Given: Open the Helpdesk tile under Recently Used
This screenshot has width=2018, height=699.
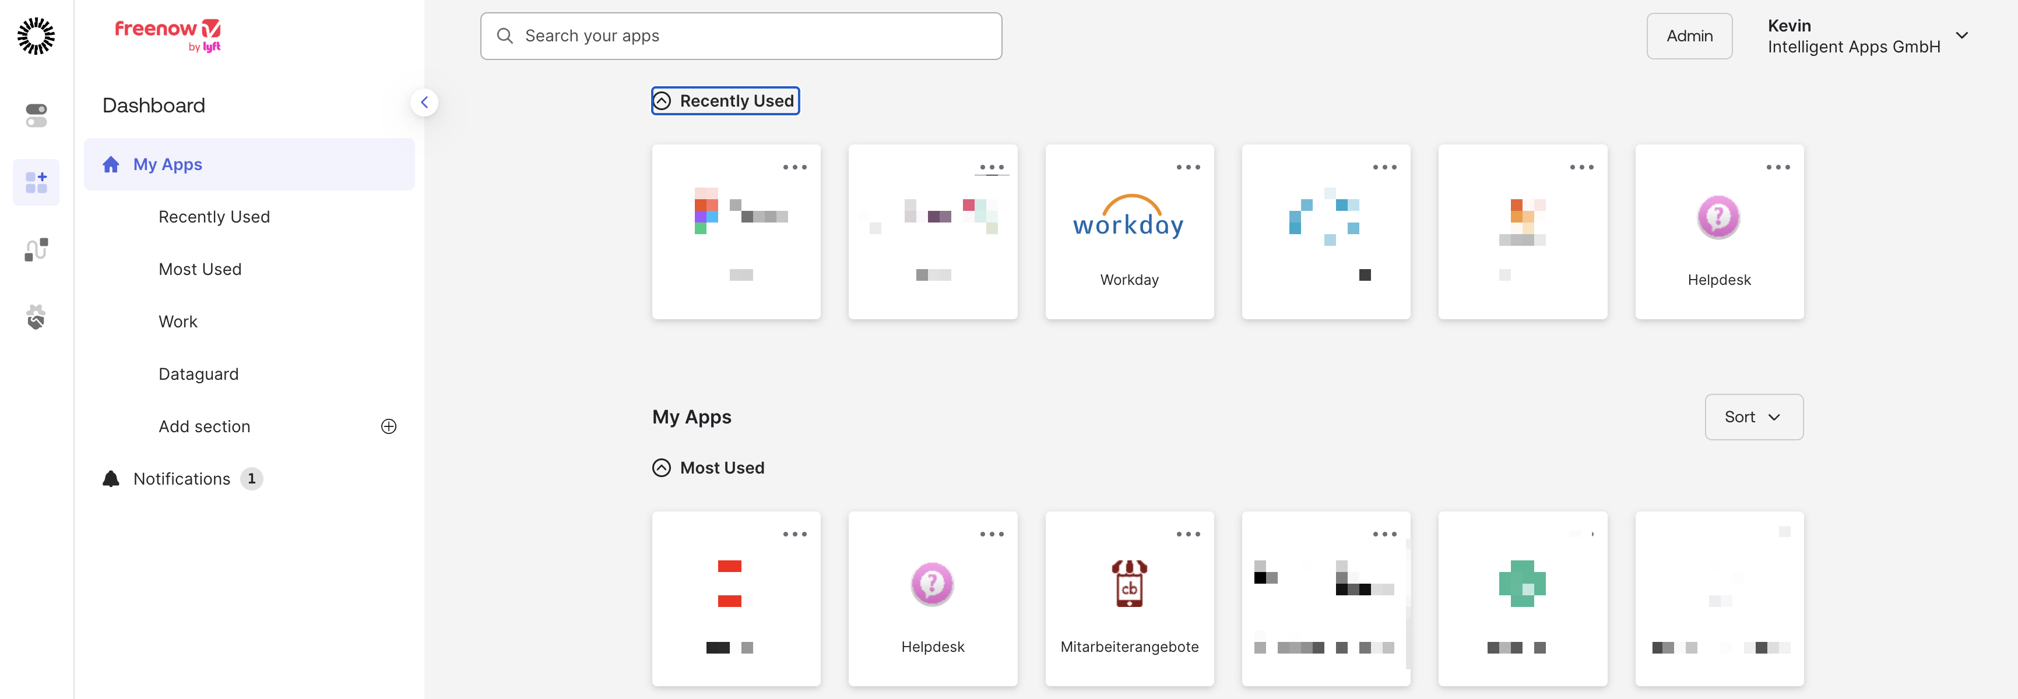Looking at the screenshot, I should (1720, 232).
